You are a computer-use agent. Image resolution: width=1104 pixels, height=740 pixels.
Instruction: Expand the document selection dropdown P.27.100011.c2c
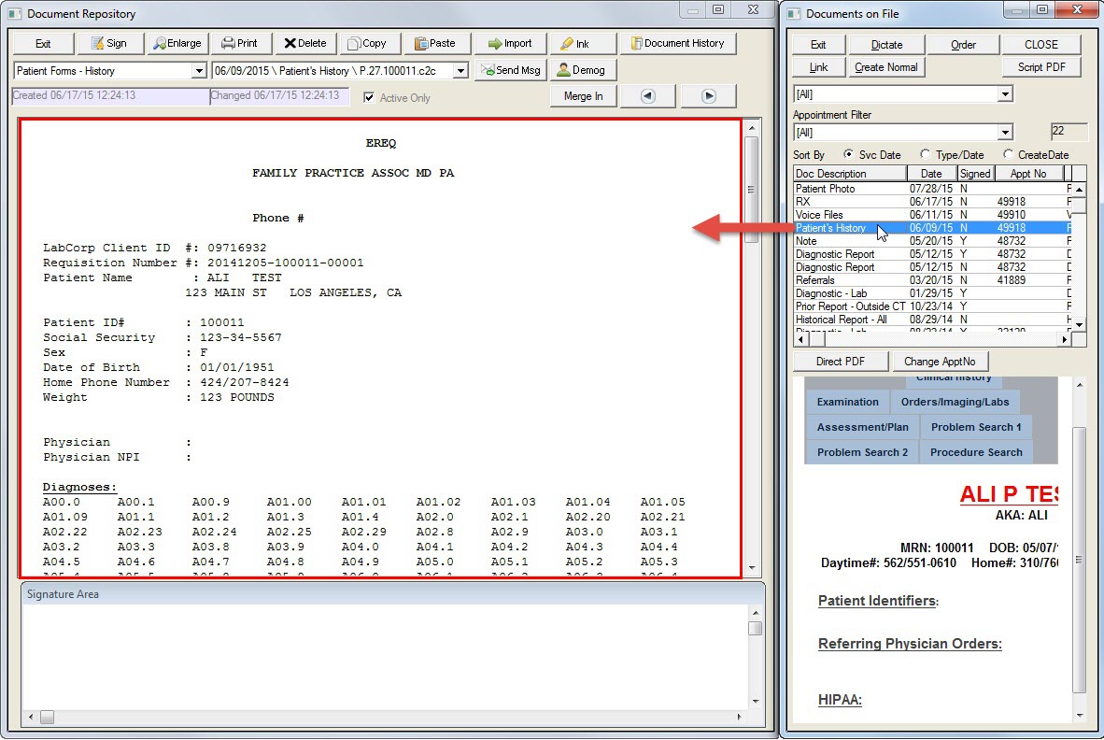pyautogui.click(x=460, y=71)
